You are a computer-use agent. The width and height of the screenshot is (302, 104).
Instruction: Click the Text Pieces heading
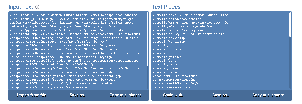166,7
